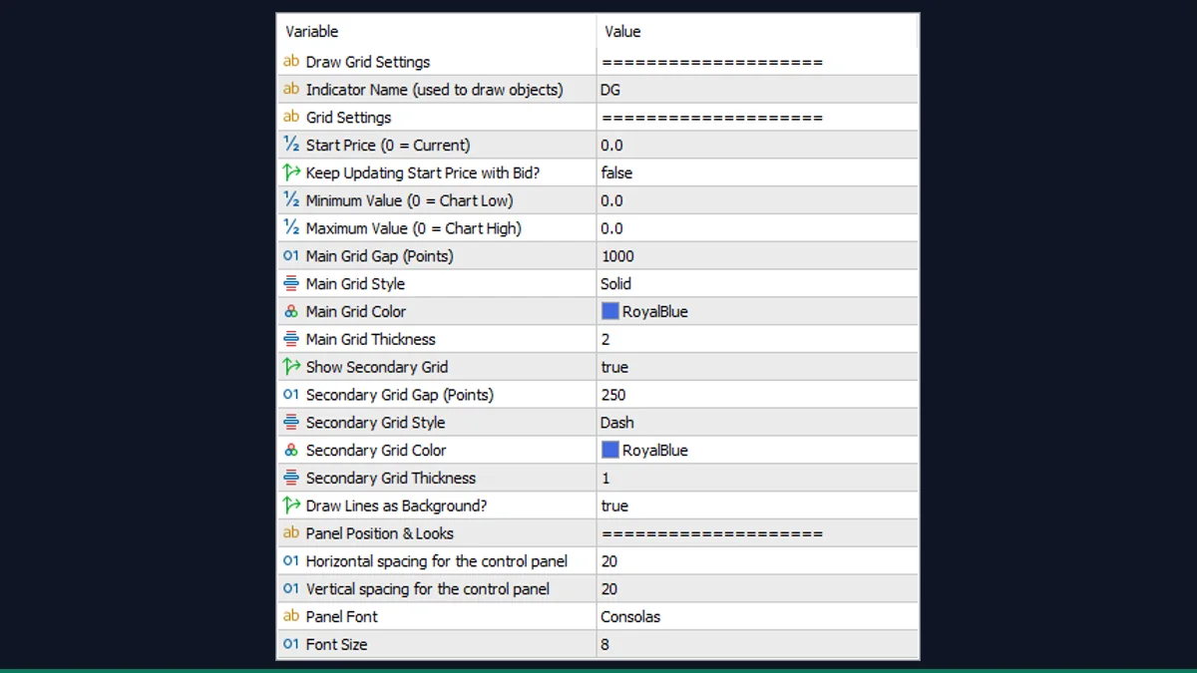
Task: Select the "Keep Updating Start Price with Bid?" label
Action: 423,172
